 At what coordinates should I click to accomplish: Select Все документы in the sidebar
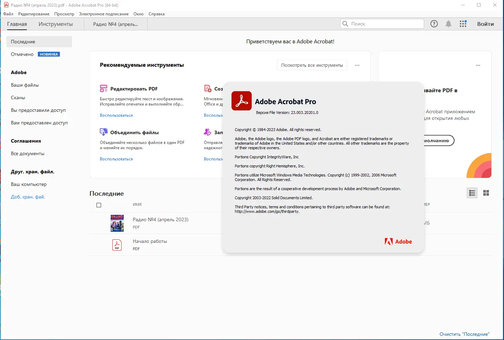point(28,153)
